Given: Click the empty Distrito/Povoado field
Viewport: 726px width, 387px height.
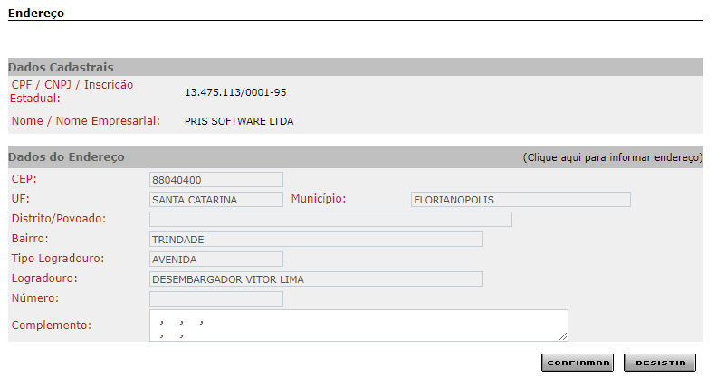Looking at the screenshot, I should pos(330,220).
